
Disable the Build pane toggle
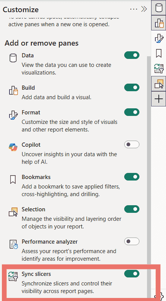point(132,87)
